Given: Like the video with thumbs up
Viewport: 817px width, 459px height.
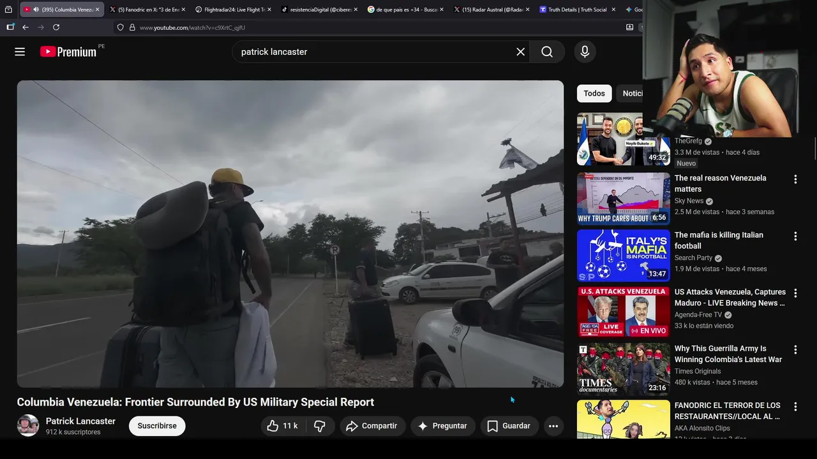Looking at the screenshot, I should (x=283, y=426).
